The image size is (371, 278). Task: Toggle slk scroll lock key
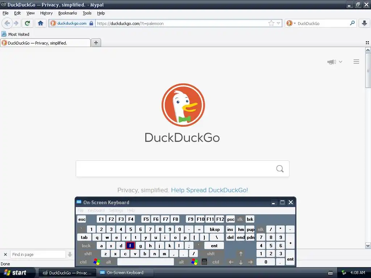[x=240, y=219]
